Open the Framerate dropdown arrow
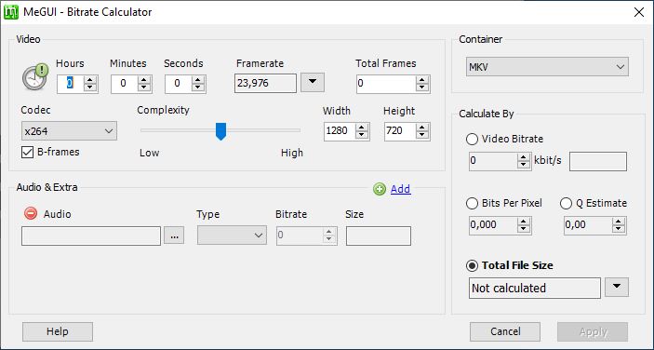 313,82
